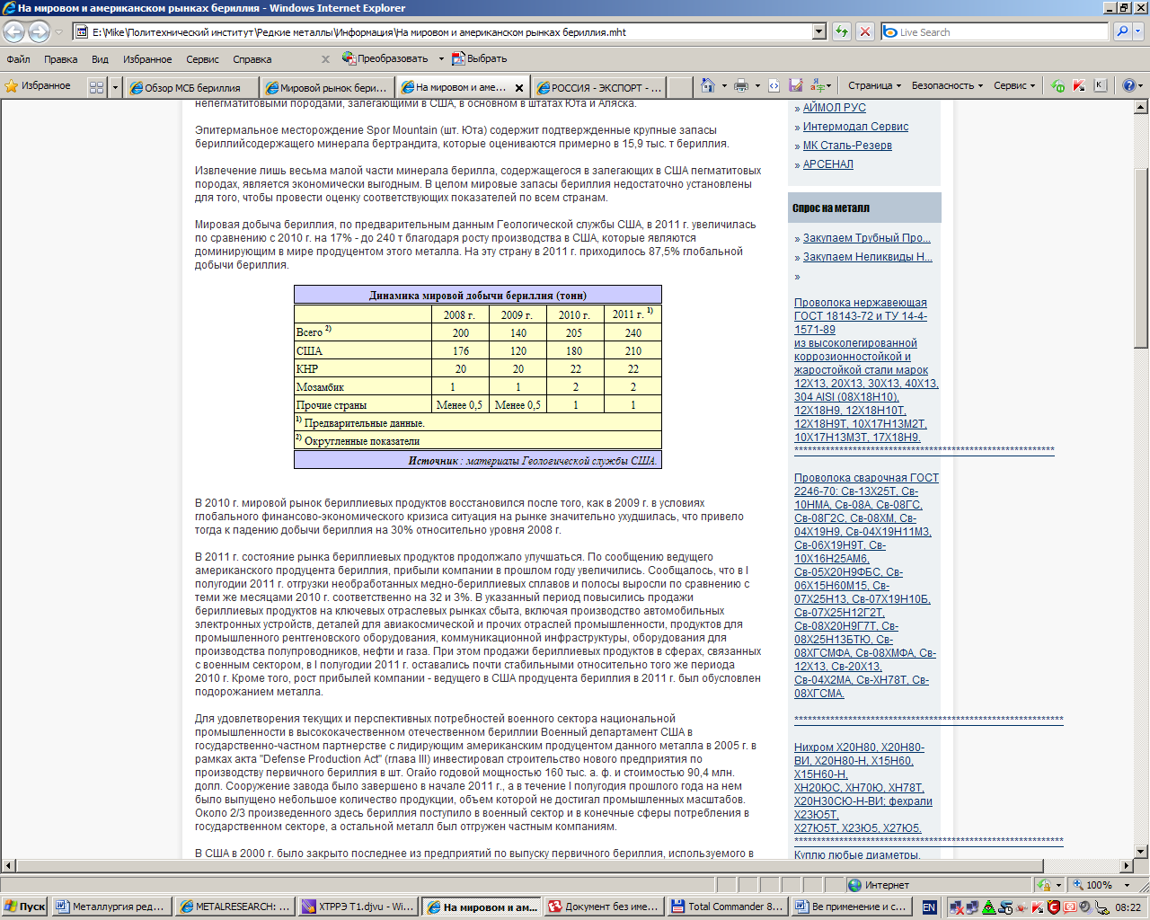Screen dimensions: 1150x920
Task: Click the Back navigation arrow
Action: [x=14, y=32]
